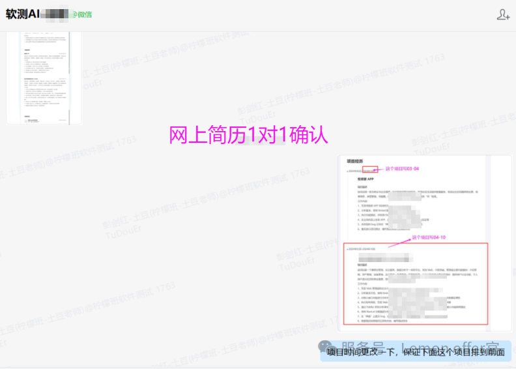Click the 项目经历 heading in the image

coord(355,161)
